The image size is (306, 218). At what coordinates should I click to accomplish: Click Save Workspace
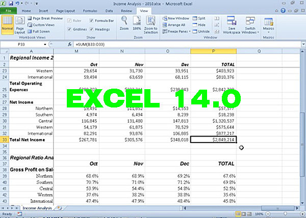point(232,25)
